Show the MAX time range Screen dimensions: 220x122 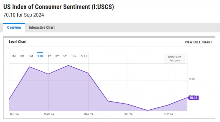(x=84, y=56)
